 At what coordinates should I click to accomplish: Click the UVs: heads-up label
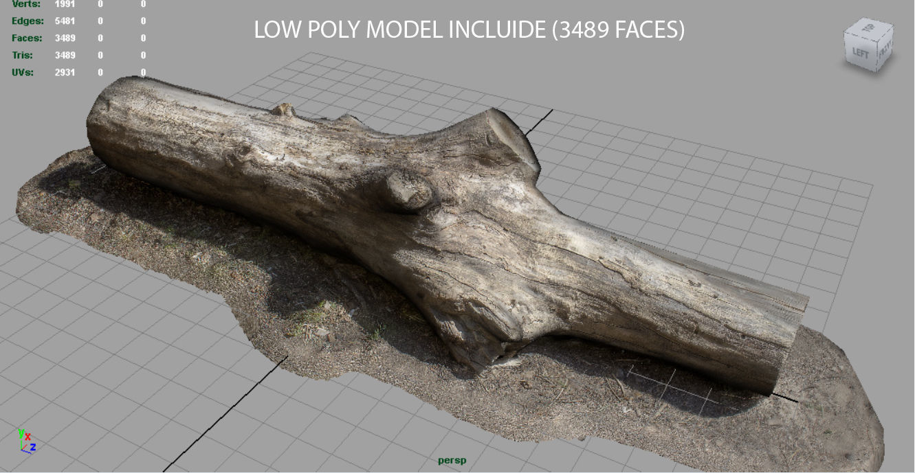pos(23,72)
